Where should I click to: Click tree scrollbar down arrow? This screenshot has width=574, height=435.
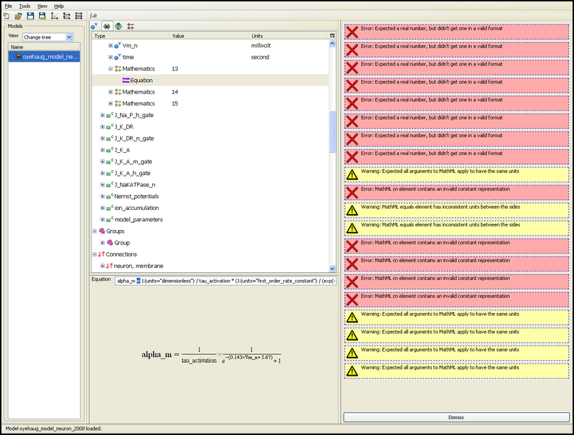333,269
